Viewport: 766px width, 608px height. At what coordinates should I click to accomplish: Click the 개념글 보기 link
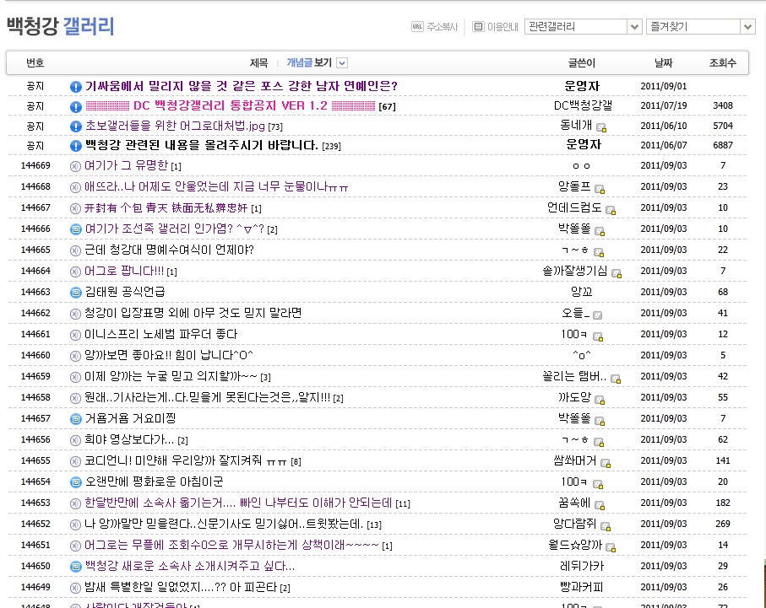coord(309,62)
